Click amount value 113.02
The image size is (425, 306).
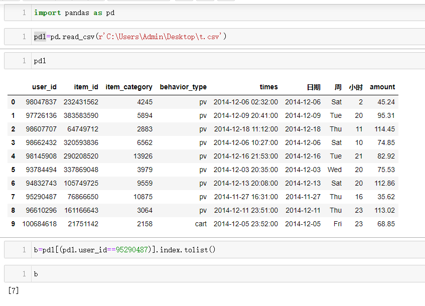[x=385, y=210]
